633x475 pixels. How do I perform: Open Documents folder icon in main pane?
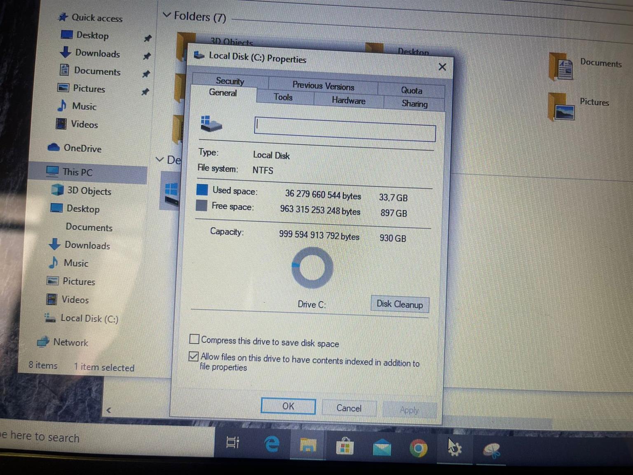[x=561, y=66]
